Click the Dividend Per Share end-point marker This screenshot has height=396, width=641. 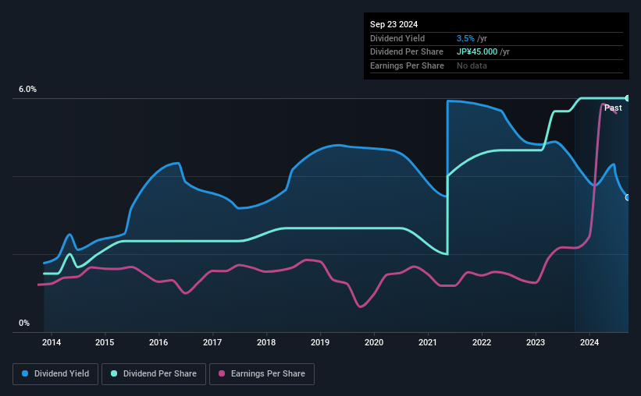tap(628, 98)
